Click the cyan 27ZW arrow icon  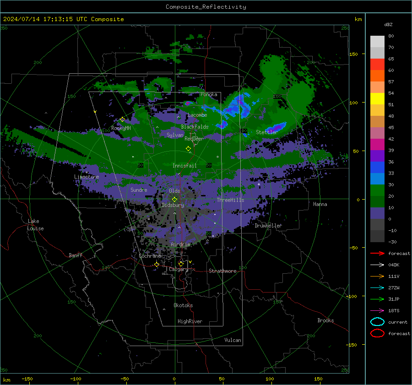pos(377,288)
